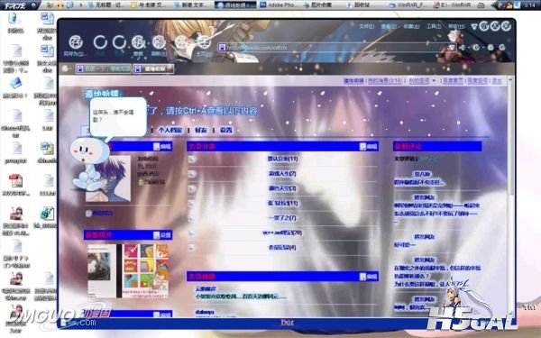Open the 一笑了之(7) article category
The width and height of the screenshot is (541, 338).
click(282, 218)
